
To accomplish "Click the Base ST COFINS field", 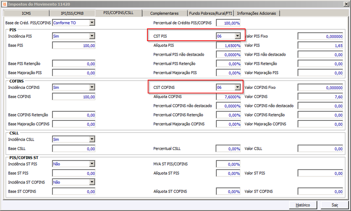I will (x=74, y=192).
